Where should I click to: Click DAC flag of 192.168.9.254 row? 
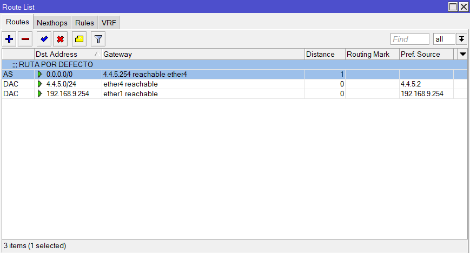point(11,94)
